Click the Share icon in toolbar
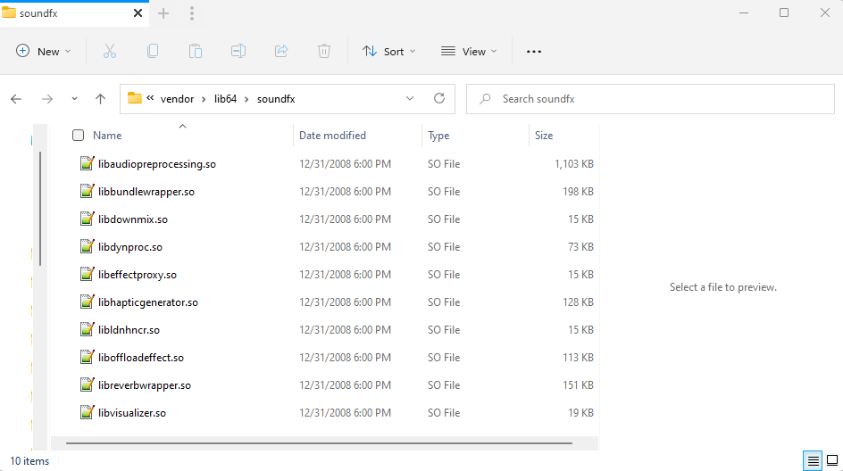This screenshot has height=471, width=843. click(x=281, y=51)
